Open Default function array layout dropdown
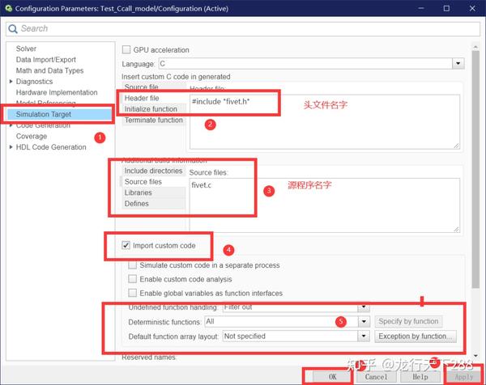Image resolution: width=486 pixels, height=385 pixels. tap(364, 336)
